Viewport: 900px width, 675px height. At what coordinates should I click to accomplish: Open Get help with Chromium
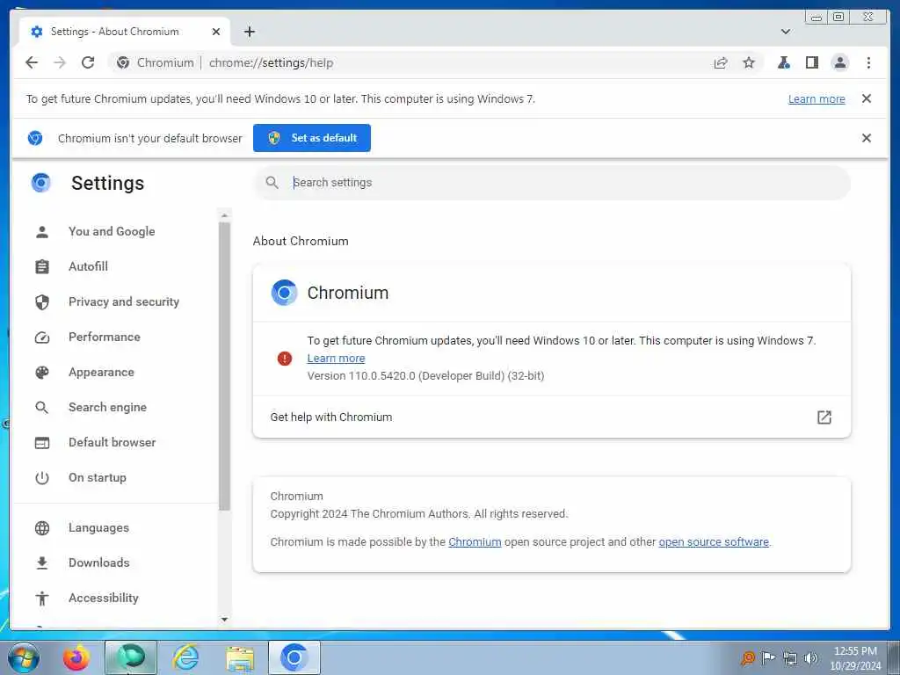(x=551, y=417)
